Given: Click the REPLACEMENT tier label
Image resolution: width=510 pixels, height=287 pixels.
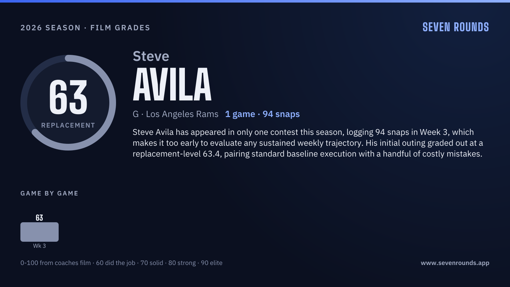Looking at the screenshot, I should click(68, 125).
